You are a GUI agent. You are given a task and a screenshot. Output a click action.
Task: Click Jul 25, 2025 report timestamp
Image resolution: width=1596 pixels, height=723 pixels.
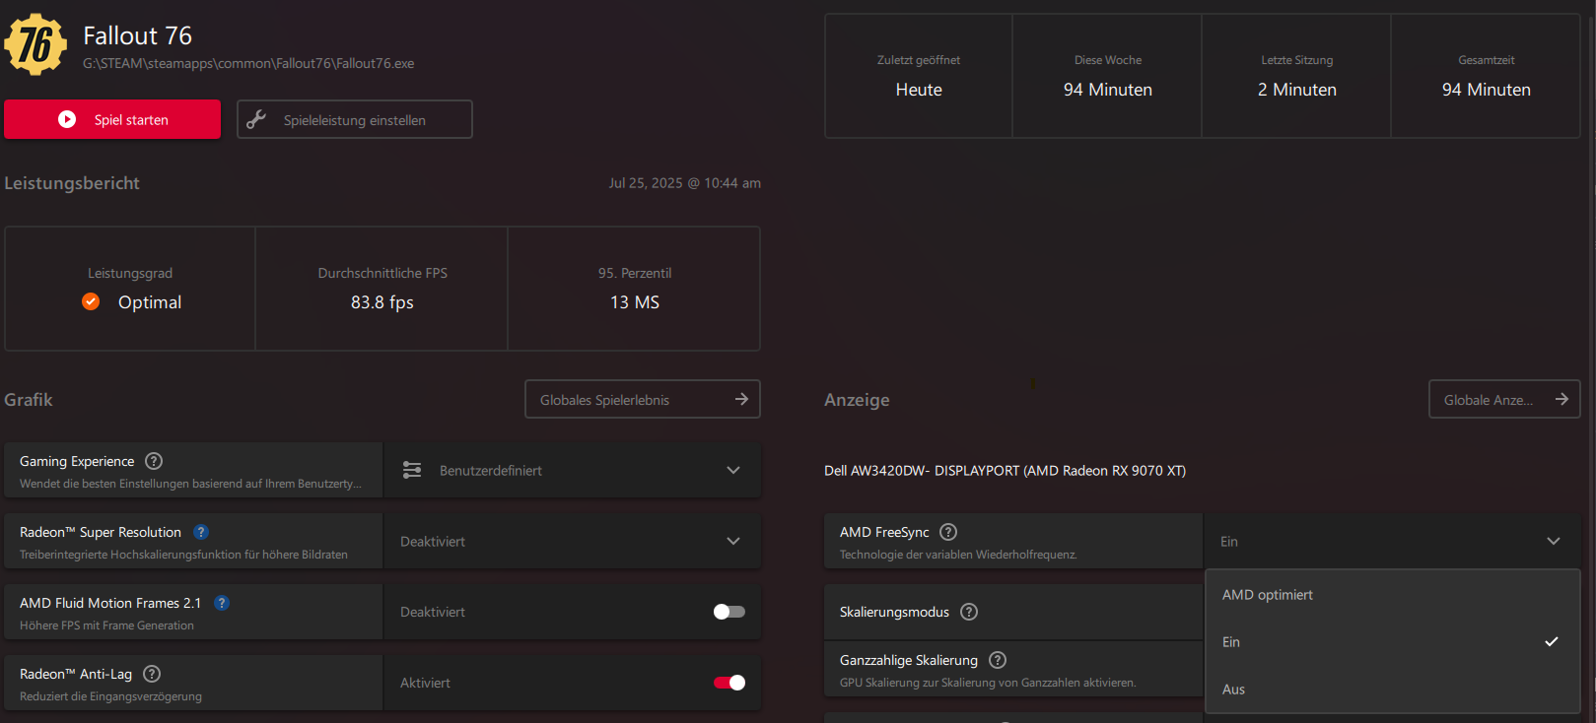tap(684, 183)
